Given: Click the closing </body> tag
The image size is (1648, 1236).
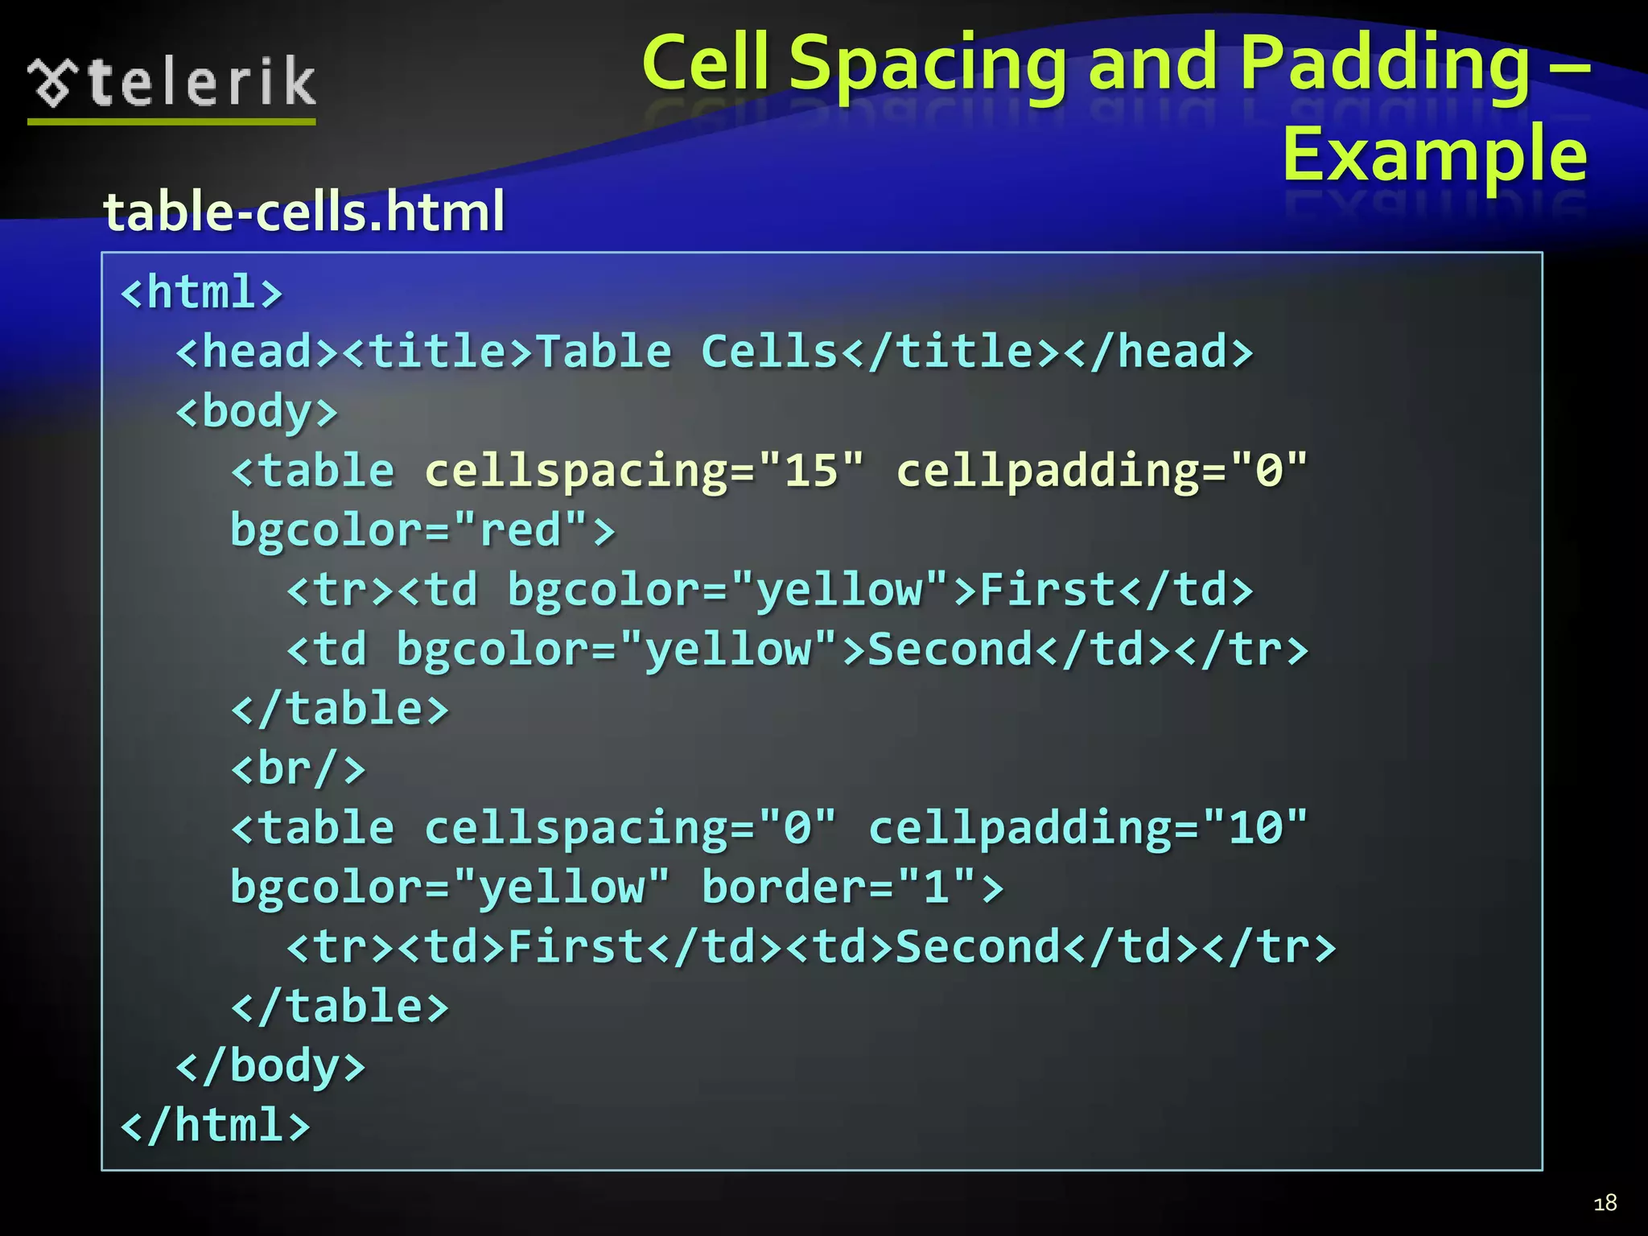Looking at the screenshot, I should [x=270, y=1066].
